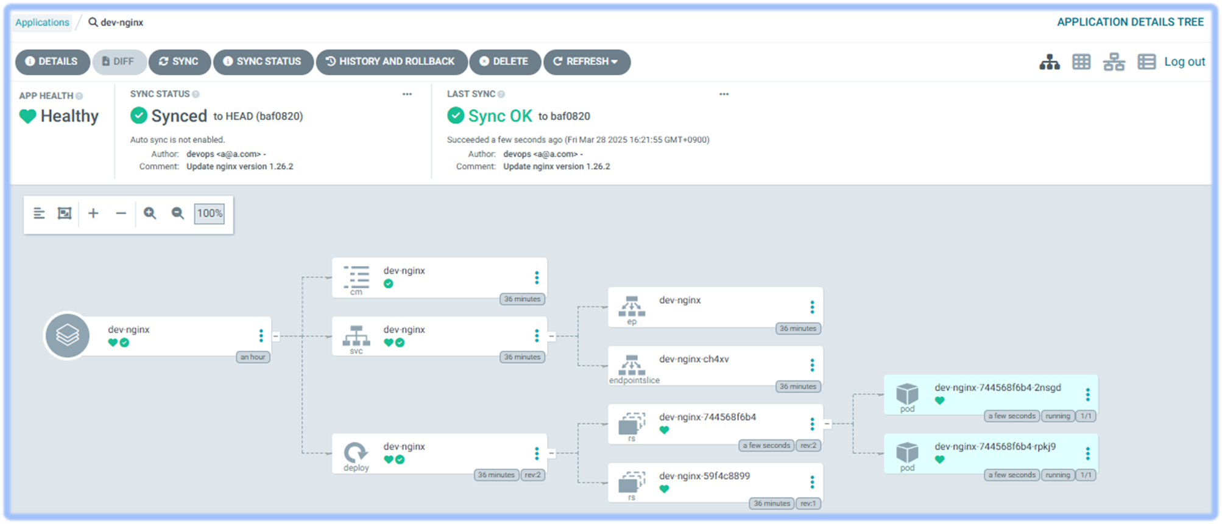Click the deploy resource icon
This screenshot has width=1222, height=524.
(356, 453)
